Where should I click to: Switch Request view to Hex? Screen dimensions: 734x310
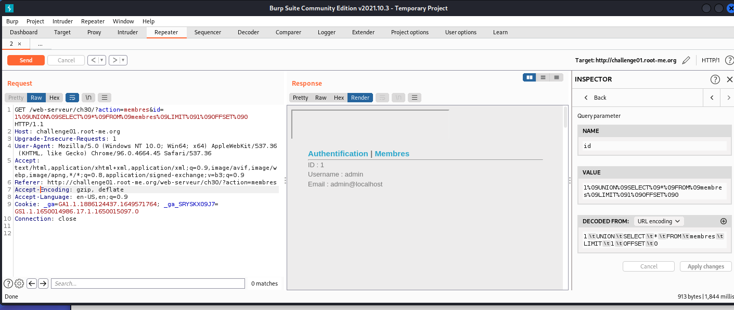[x=55, y=98]
